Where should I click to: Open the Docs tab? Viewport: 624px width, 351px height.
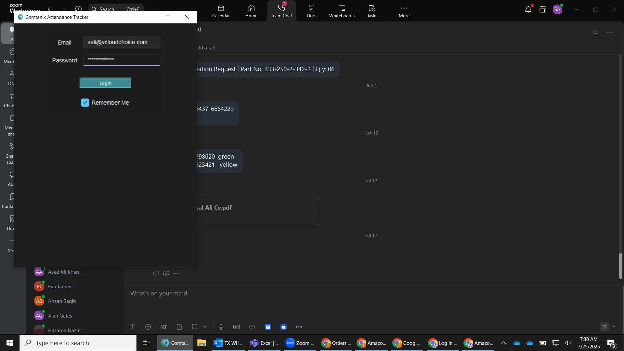tap(311, 11)
